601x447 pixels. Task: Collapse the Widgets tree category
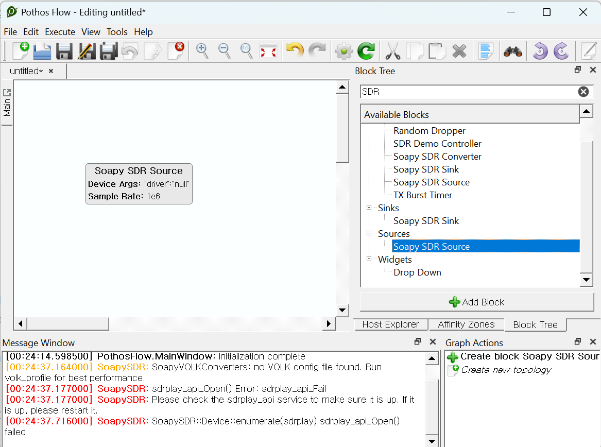click(369, 259)
